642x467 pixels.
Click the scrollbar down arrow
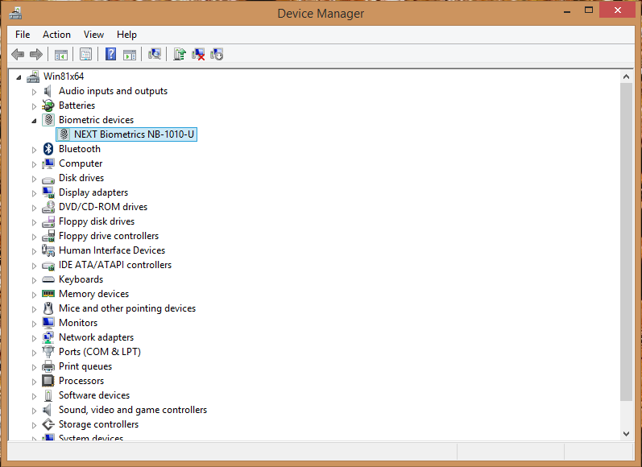point(626,433)
